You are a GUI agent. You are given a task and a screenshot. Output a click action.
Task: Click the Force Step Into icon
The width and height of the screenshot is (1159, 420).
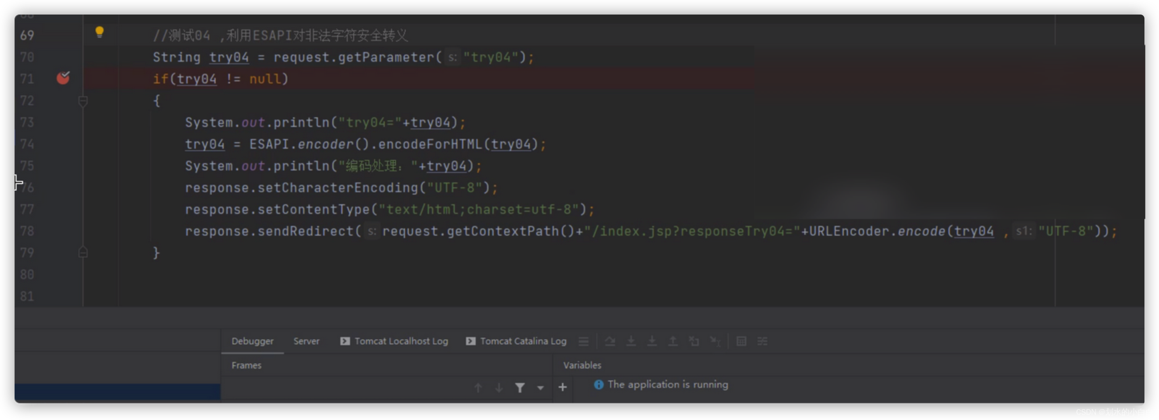tap(651, 341)
